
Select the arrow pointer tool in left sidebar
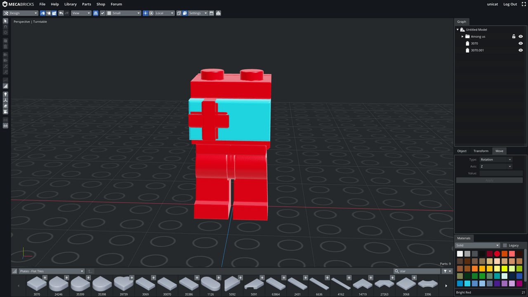pos(5,21)
